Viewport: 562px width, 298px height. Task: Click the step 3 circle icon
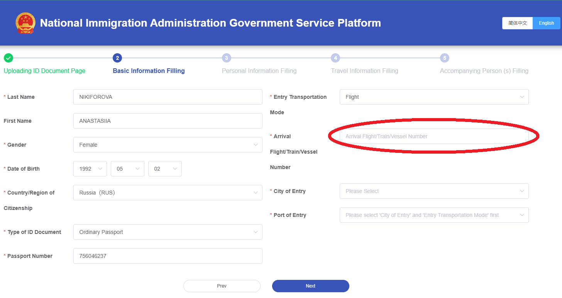click(227, 58)
